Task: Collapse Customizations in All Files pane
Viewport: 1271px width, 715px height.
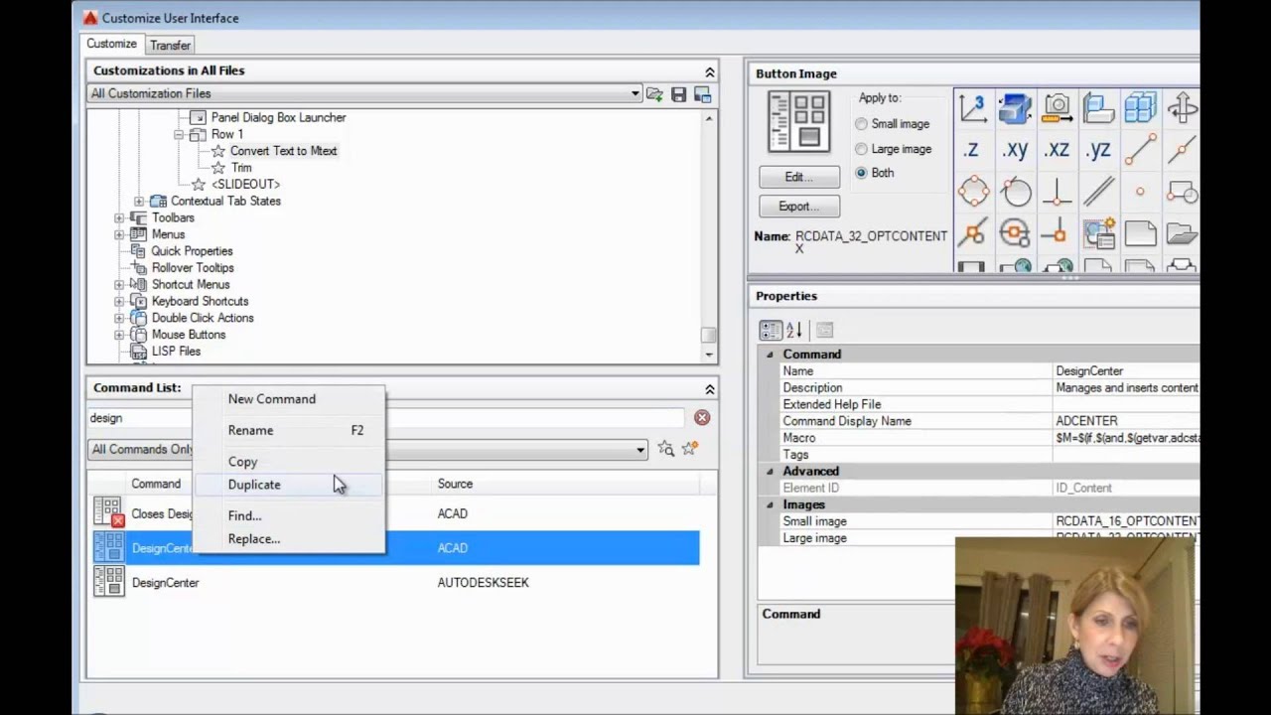Action: coord(710,72)
